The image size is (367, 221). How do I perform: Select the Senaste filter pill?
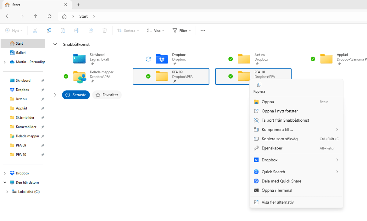click(x=76, y=95)
